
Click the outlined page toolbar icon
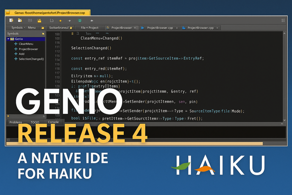52,20
